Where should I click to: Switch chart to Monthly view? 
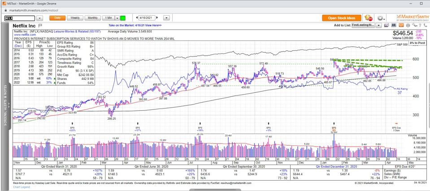click(93, 18)
